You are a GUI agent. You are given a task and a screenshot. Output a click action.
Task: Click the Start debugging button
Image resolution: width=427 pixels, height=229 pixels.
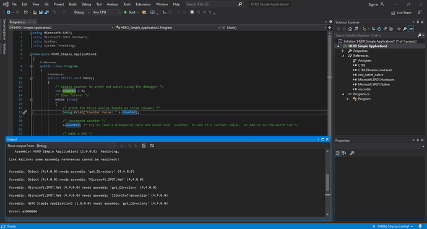130,12
